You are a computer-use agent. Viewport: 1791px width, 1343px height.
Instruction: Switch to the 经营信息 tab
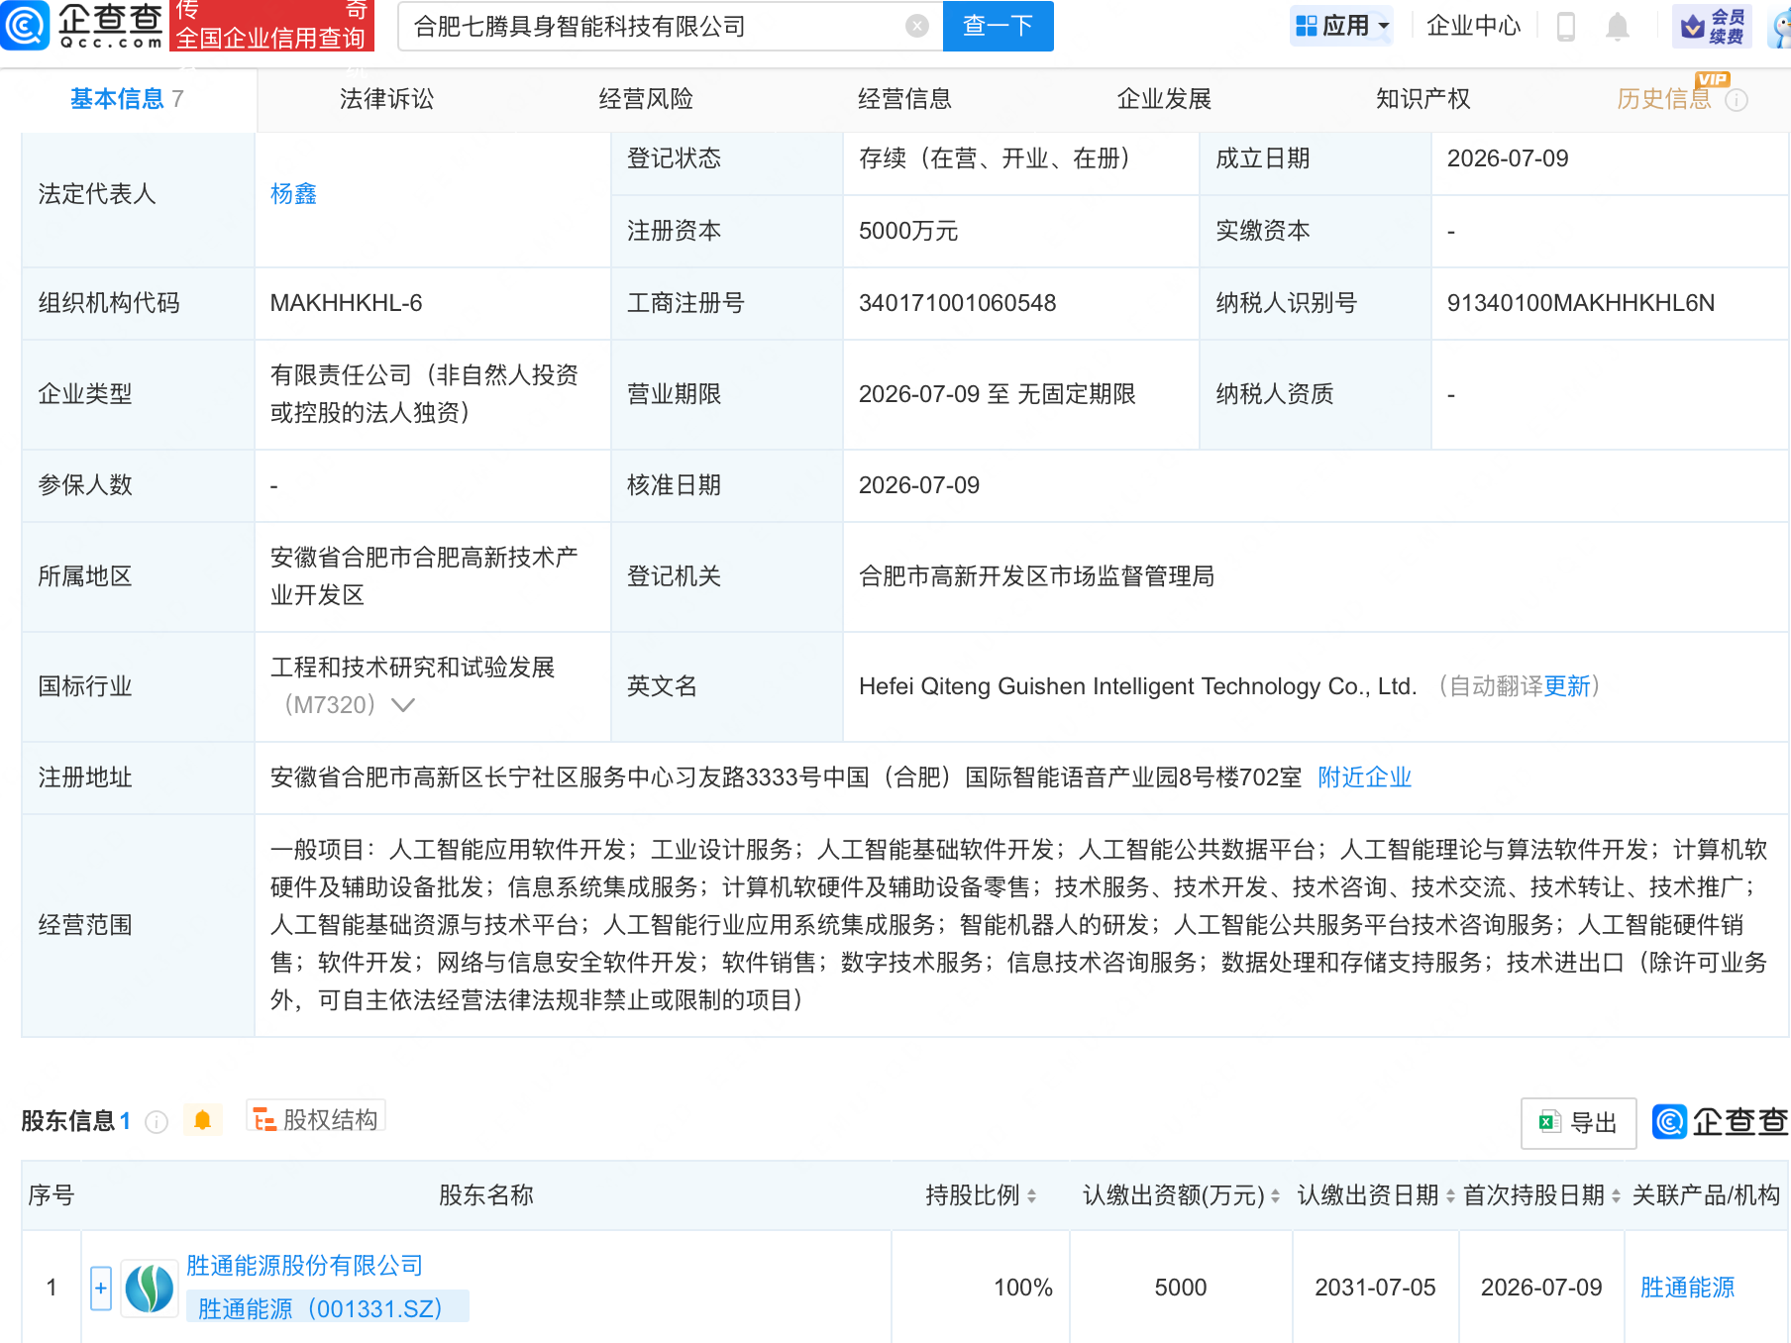tap(904, 99)
